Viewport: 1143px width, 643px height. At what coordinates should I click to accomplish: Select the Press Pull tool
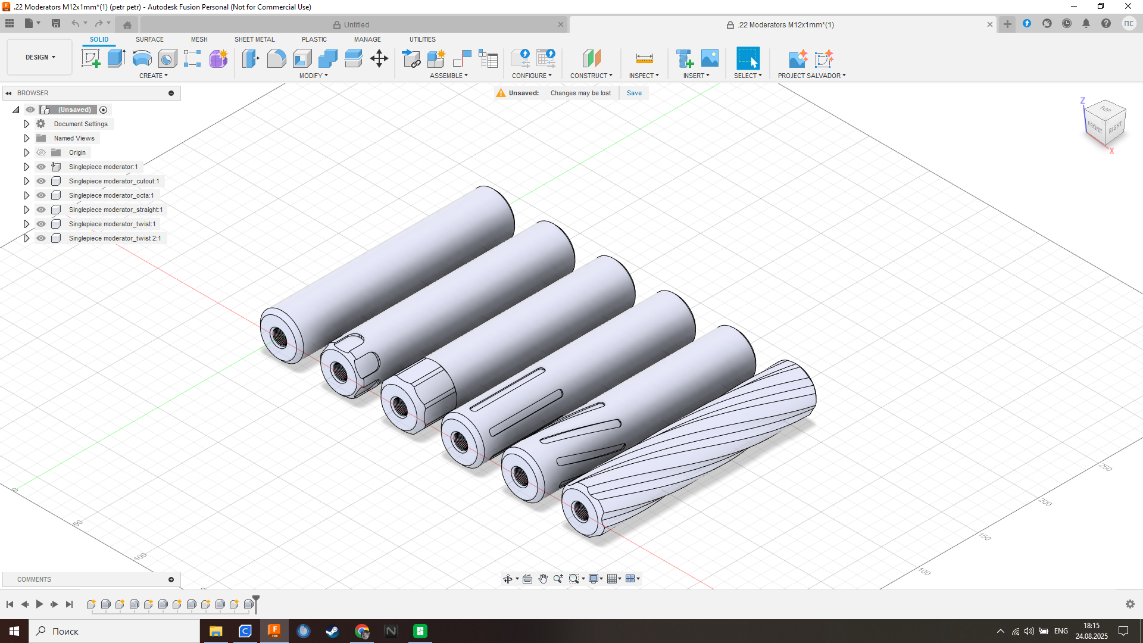point(251,58)
